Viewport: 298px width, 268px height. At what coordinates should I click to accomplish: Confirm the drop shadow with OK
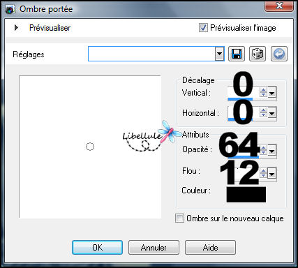[x=97, y=247]
